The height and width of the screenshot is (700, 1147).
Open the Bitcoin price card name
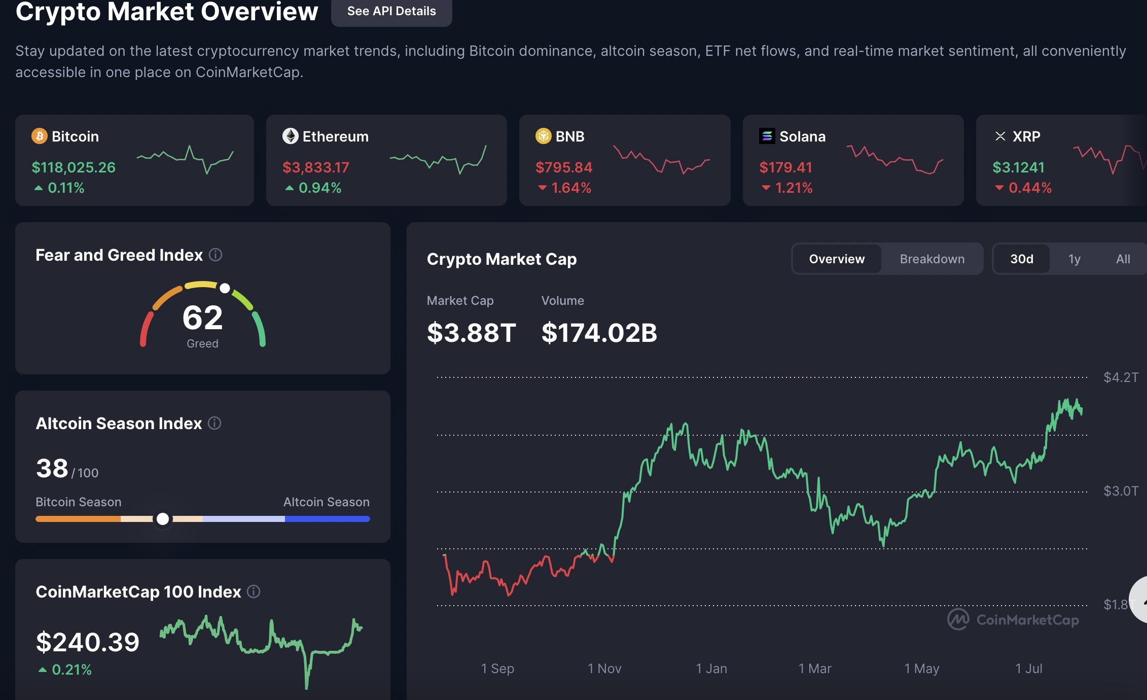click(x=75, y=136)
